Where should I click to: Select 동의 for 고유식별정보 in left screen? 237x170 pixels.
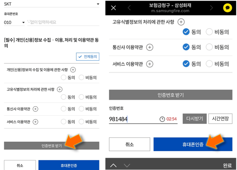(63, 97)
